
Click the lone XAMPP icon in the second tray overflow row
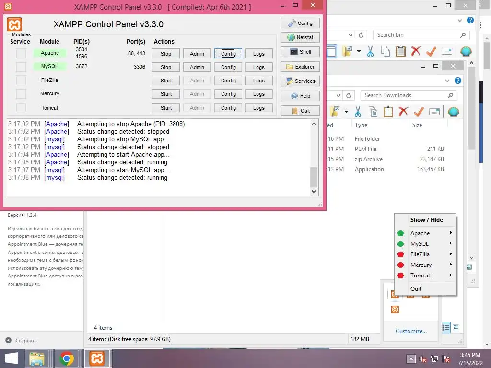pos(395,310)
